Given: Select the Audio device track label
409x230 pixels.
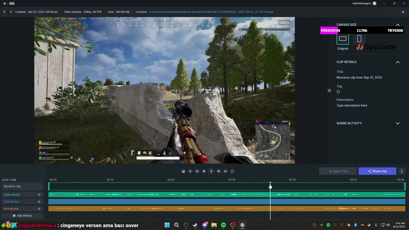Looking at the screenshot, I should 12,195.
